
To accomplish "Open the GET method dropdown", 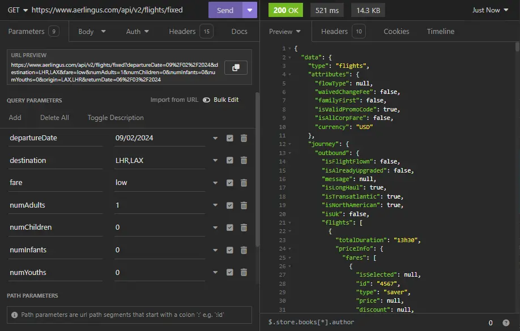I will click(x=18, y=10).
